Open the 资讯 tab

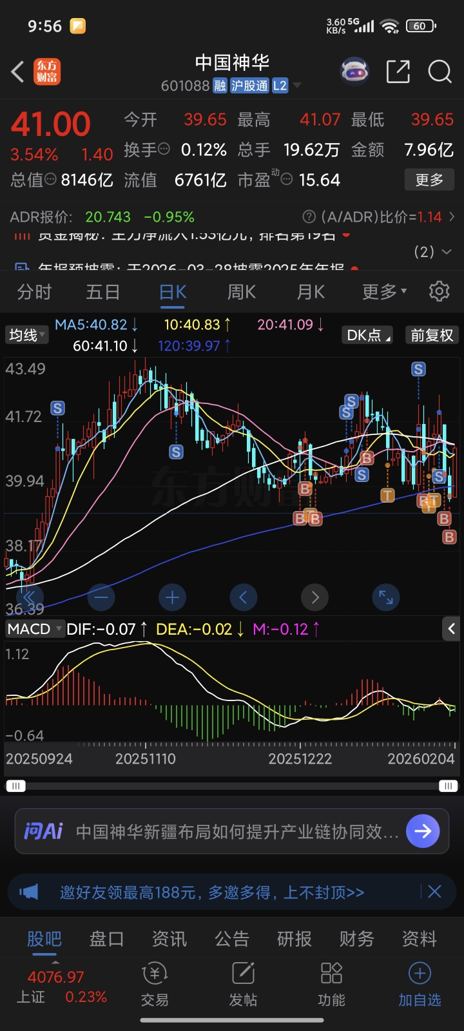pos(169,938)
